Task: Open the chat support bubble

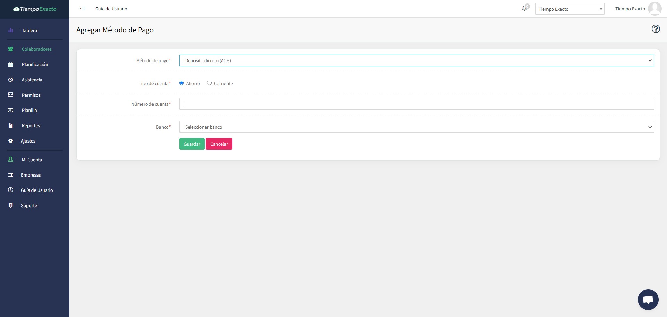Action: pos(648,300)
